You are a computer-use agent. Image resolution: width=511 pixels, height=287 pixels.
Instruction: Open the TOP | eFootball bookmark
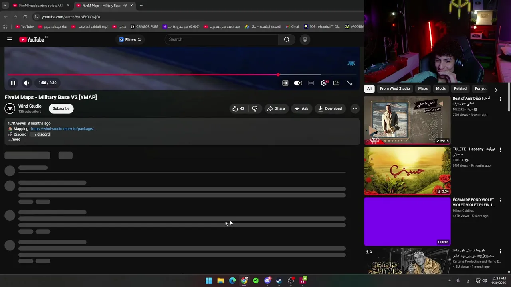click(322, 27)
